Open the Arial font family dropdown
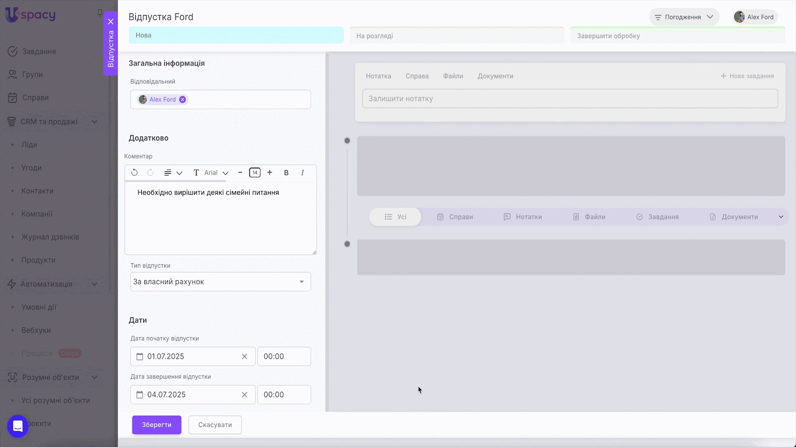 click(216, 173)
